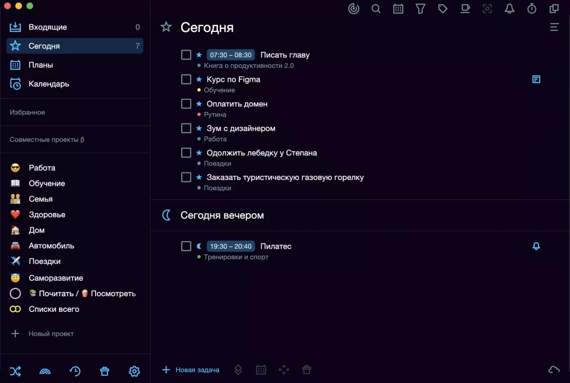Click the rainbow arc icon in bottom sidebar

tap(45, 371)
